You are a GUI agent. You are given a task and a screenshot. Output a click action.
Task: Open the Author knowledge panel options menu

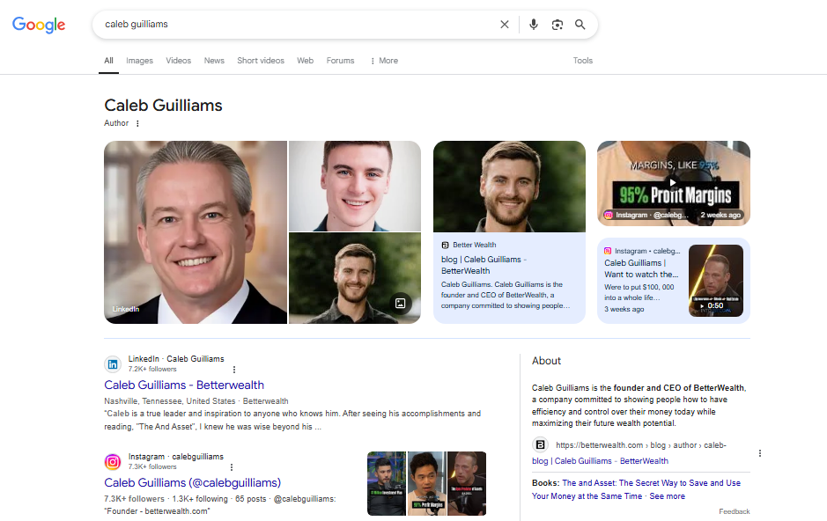pyautogui.click(x=137, y=123)
